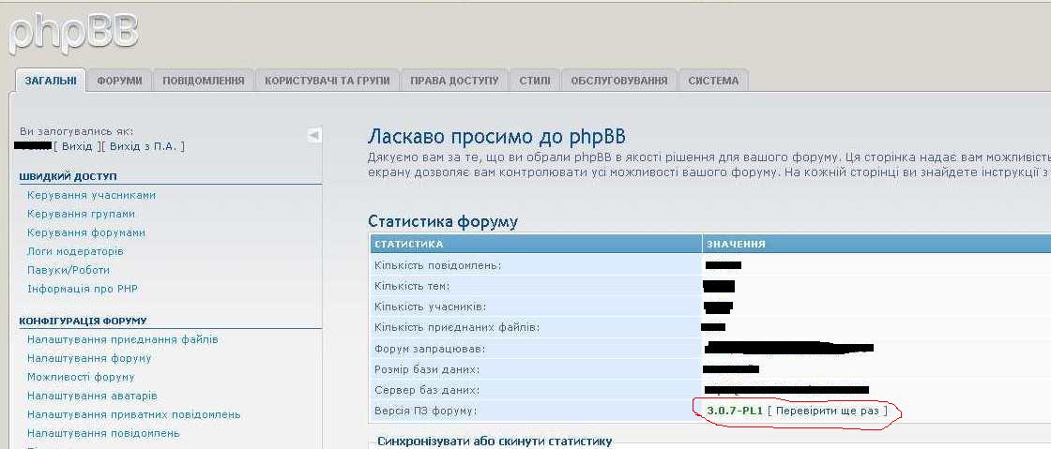Select the ПРАВА ДОСТУПУ tab
Viewport: 1051px width, 449px height.
click(x=454, y=81)
